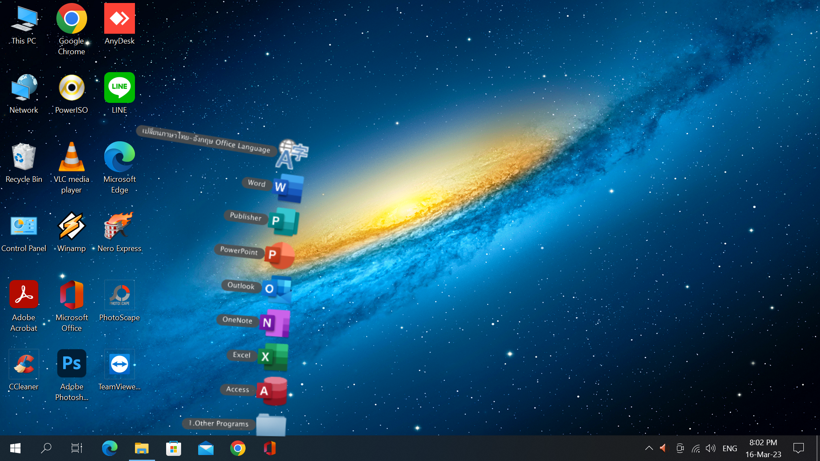Image resolution: width=820 pixels, height=461 pixels.
Task: Open Microsoft Office desktop icon
Action: tap(71, 306)
